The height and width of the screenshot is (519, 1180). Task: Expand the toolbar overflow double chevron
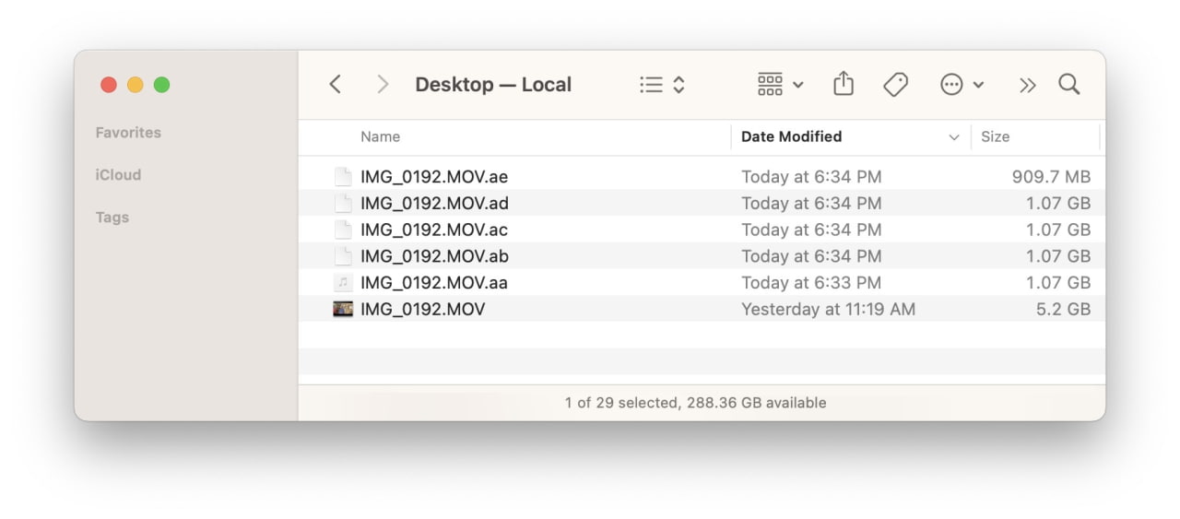tap(1027, 85)
